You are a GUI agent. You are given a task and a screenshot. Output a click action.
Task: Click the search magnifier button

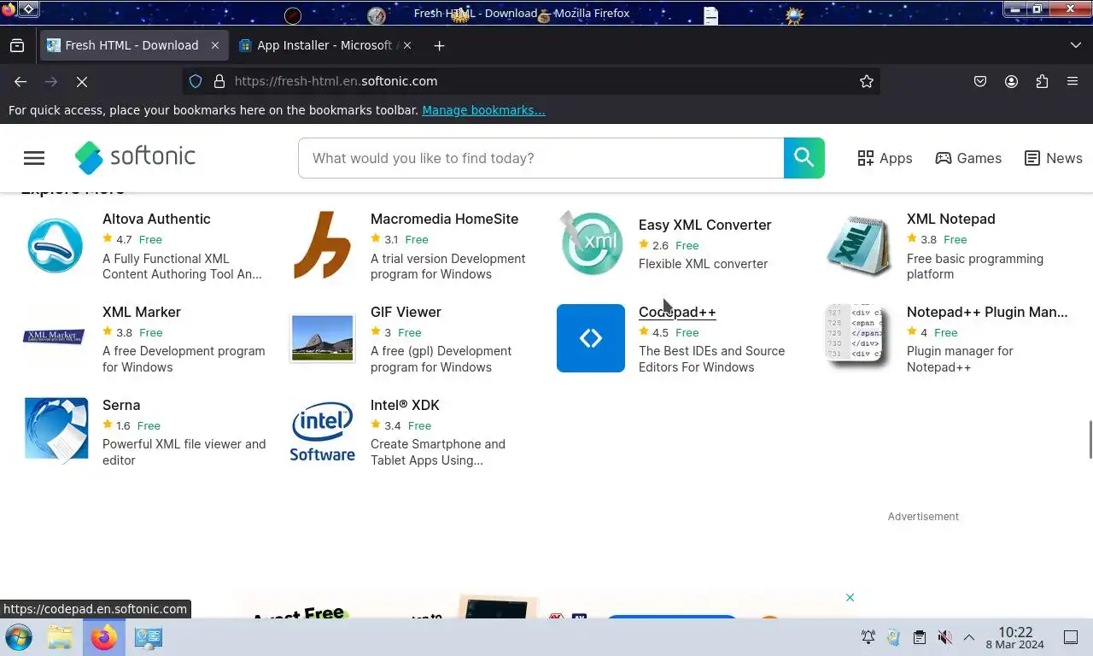point(804,158)
